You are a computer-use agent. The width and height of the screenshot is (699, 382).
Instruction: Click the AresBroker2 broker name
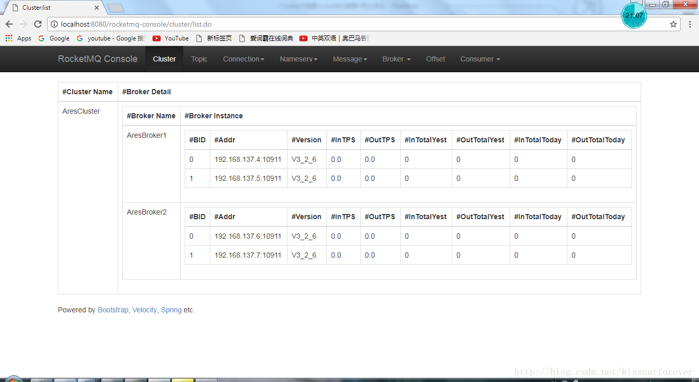pos(147,212)
